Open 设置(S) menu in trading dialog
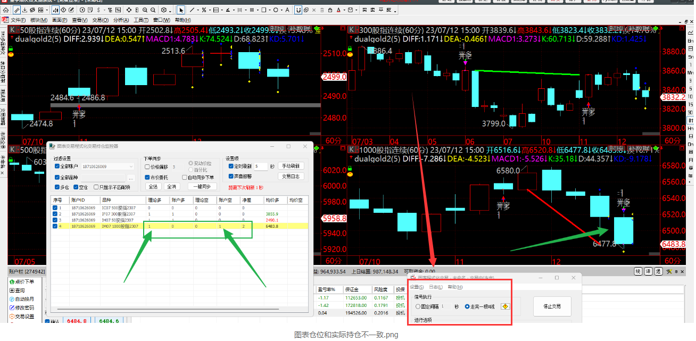This screenshot has width=696, height=341. (x=417, y=287)
